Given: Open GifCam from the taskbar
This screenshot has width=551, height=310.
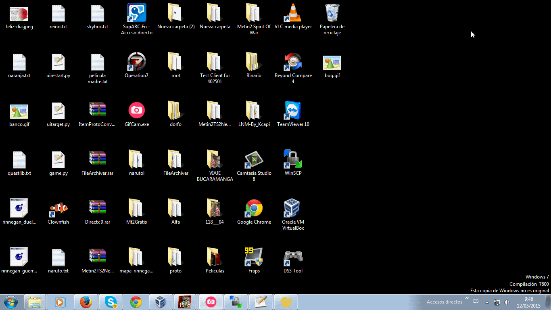Looking at the screenshot, I should pos(211,302).
